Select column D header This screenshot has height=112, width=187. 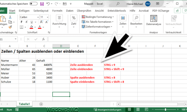(61, 46)
